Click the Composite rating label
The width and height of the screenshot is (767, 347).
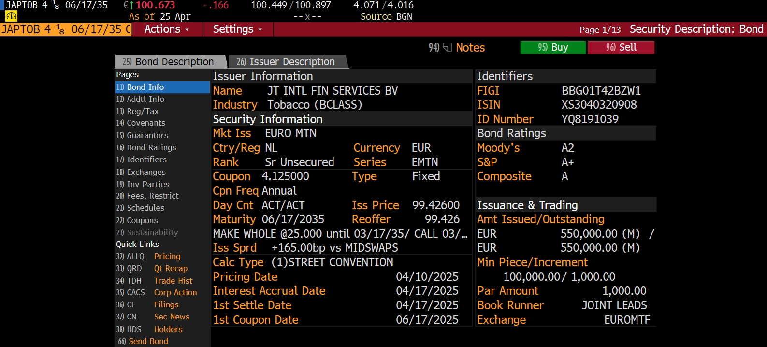[504, 176]
